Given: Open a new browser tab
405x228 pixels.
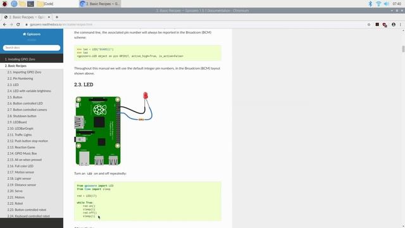Looking at the screenshot, I should click(x=57, y=17).
